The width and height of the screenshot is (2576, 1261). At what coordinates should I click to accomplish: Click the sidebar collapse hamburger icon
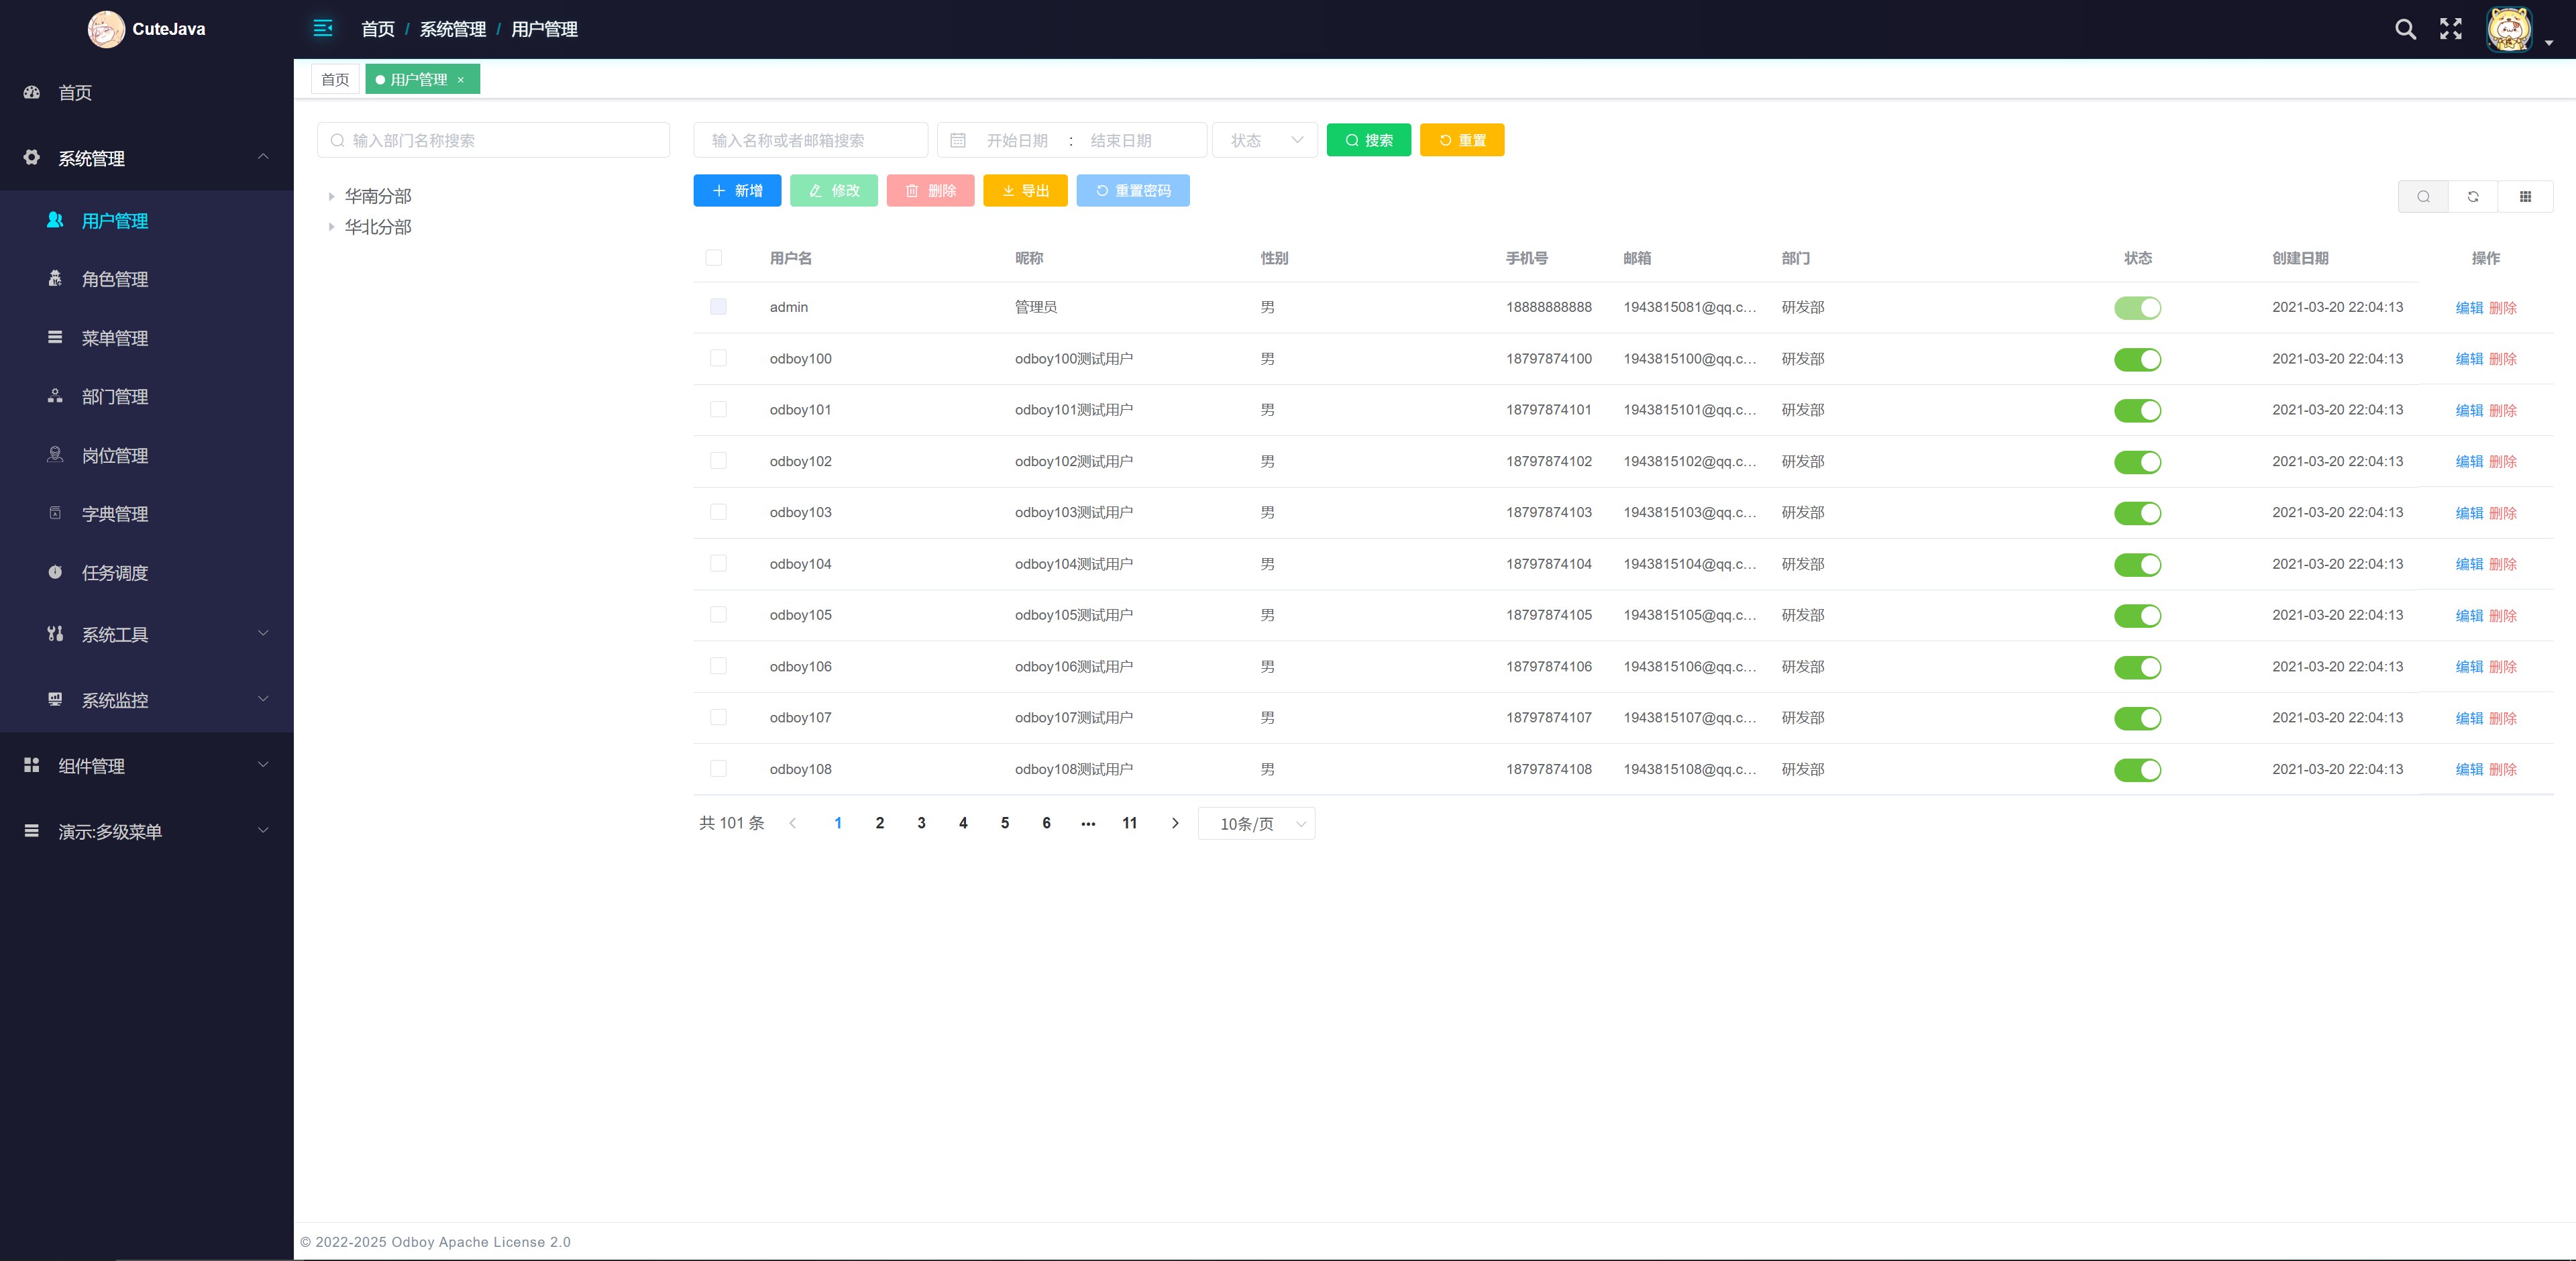point(322,28)
